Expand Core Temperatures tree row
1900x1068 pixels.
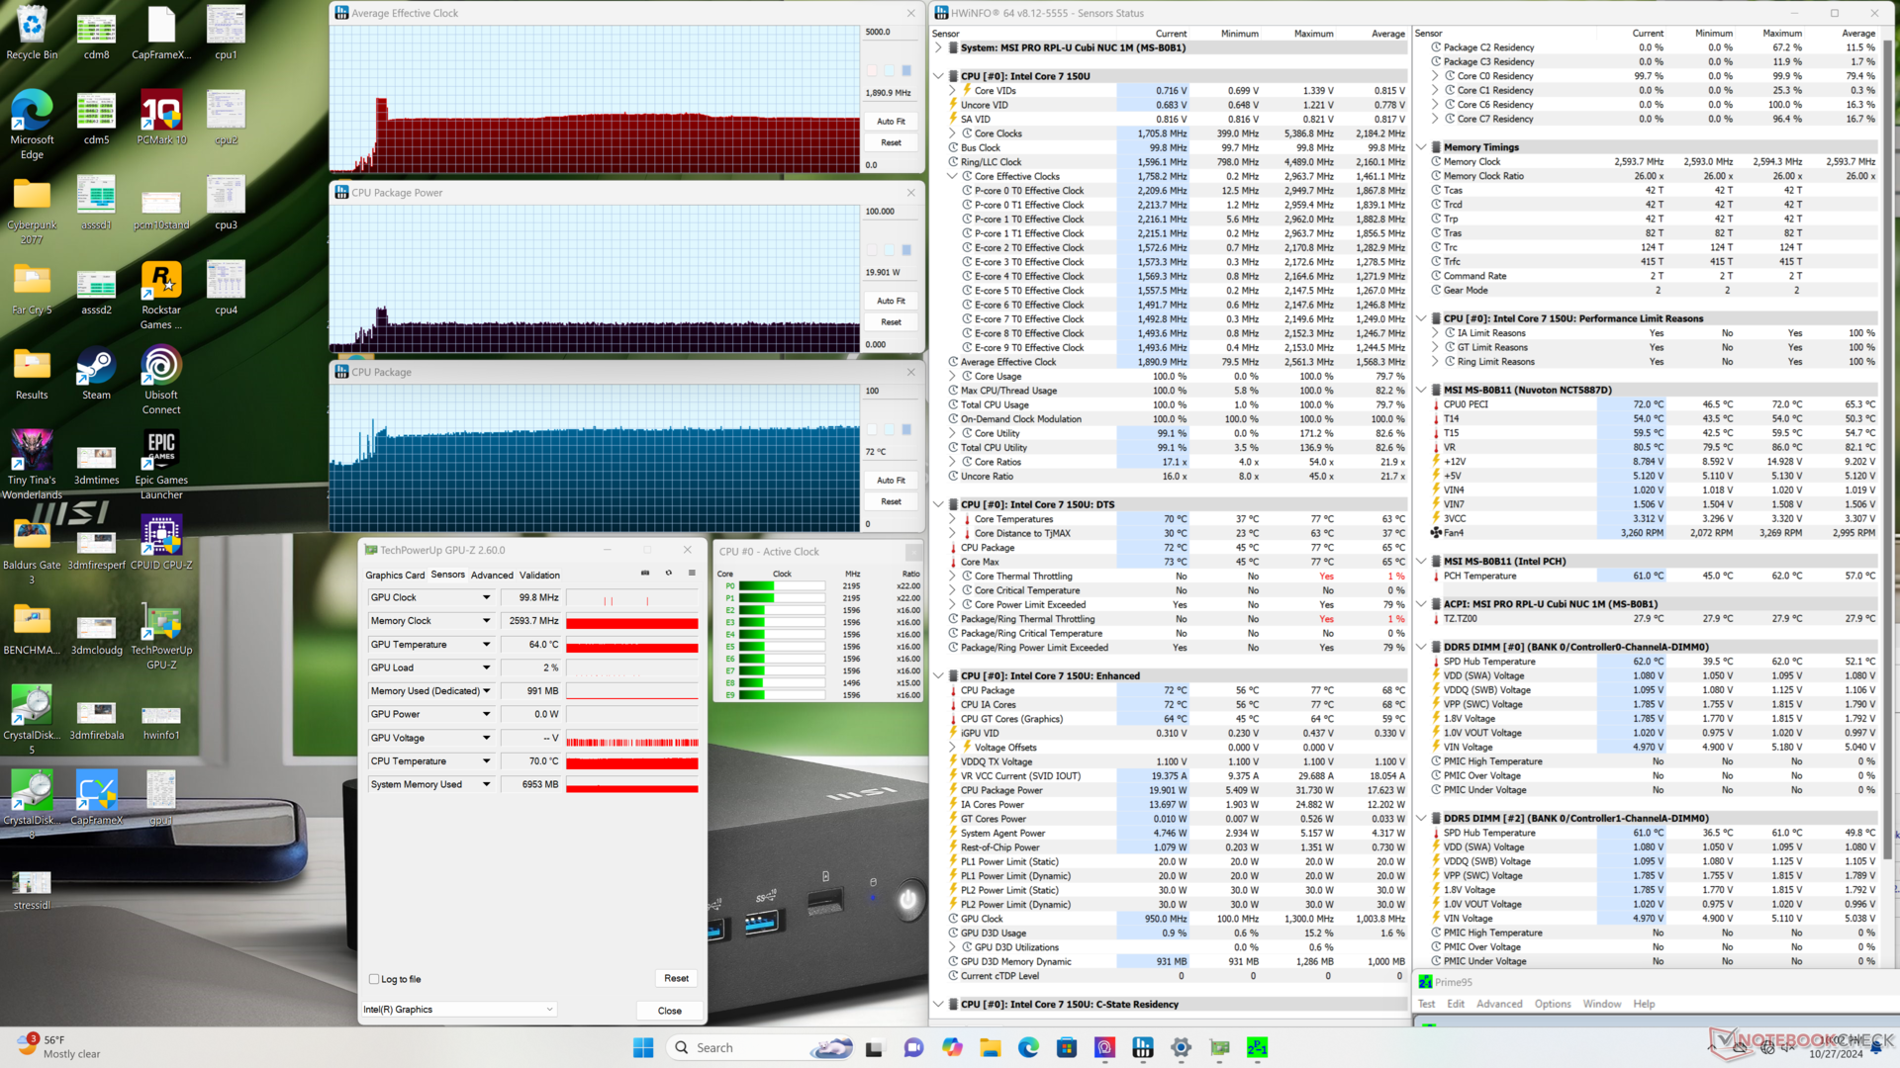coord(952,519)
